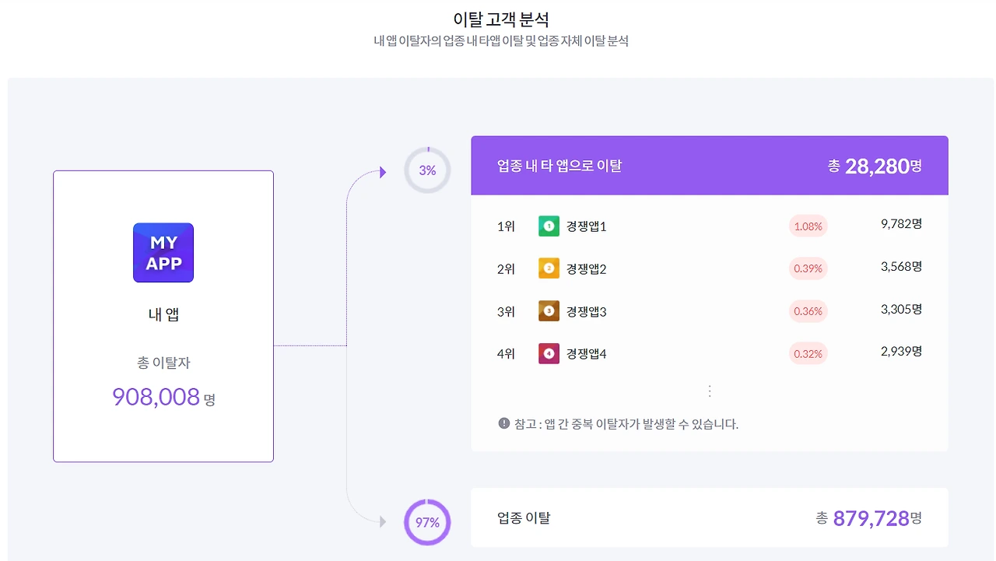Viewport: 996px width, 561px height.
Task: Toggle the 1.08% rate badge for 경쟁앱1
Action: [x=808, y=226]
